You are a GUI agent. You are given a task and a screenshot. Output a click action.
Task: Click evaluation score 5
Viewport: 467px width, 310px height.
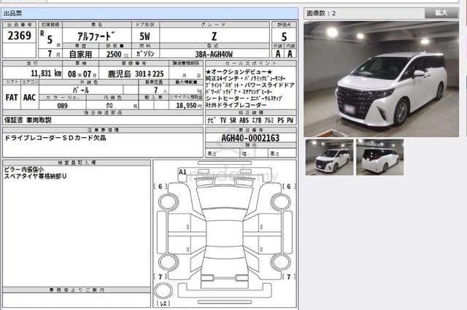pyautogui.click(x=284, y=37)
